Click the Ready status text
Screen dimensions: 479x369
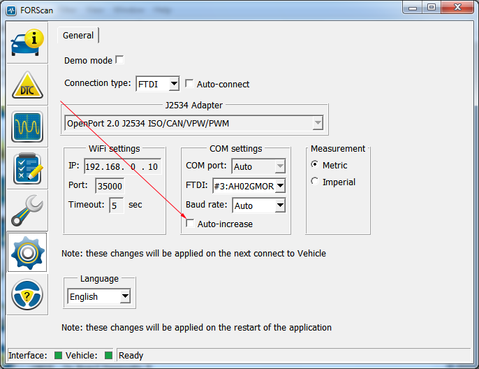click(x=131, y=355)
